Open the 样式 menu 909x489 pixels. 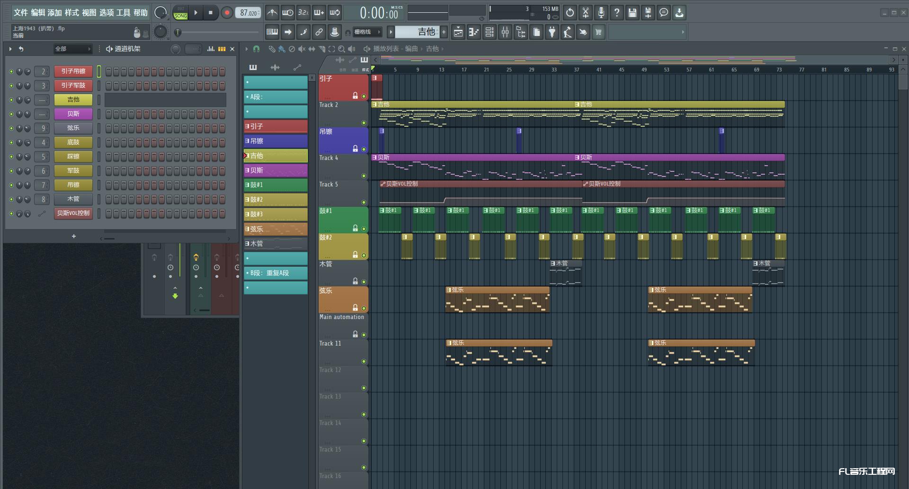[x=72, y=13]
